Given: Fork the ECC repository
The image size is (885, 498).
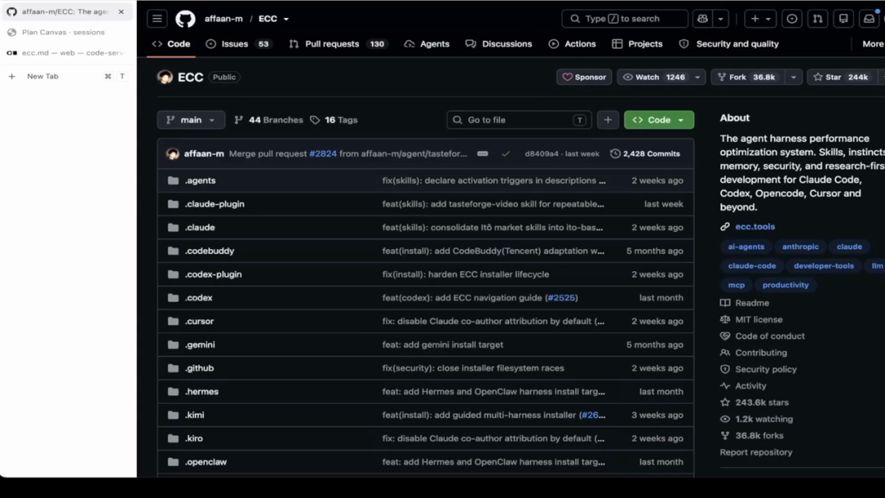Looking at the screenshot, I should (747, 77).
